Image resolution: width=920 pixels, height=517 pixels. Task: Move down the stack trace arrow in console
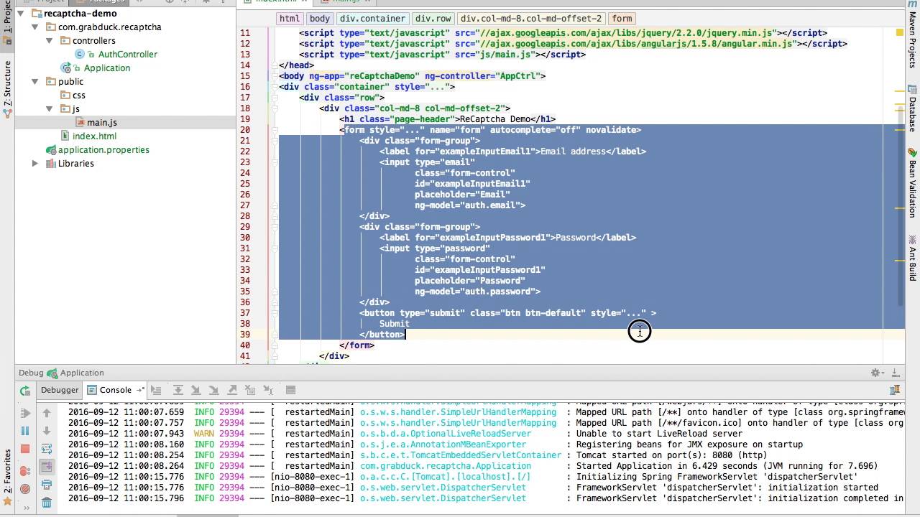[x=47, y=431]
